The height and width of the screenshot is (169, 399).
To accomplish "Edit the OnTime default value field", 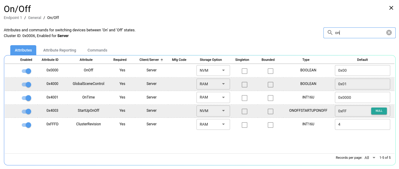I will click(362, 98).
